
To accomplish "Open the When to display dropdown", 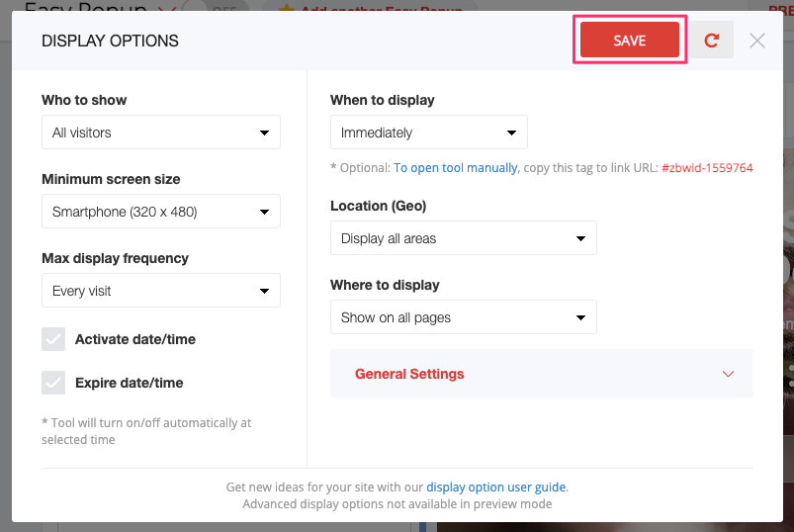I will [x=429, y=133].
